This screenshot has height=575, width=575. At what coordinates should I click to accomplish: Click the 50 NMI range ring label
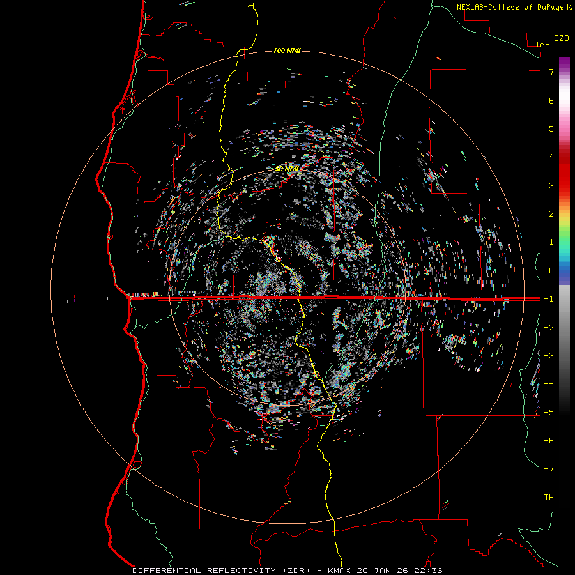pyautogui.click(x=287, y=169)
